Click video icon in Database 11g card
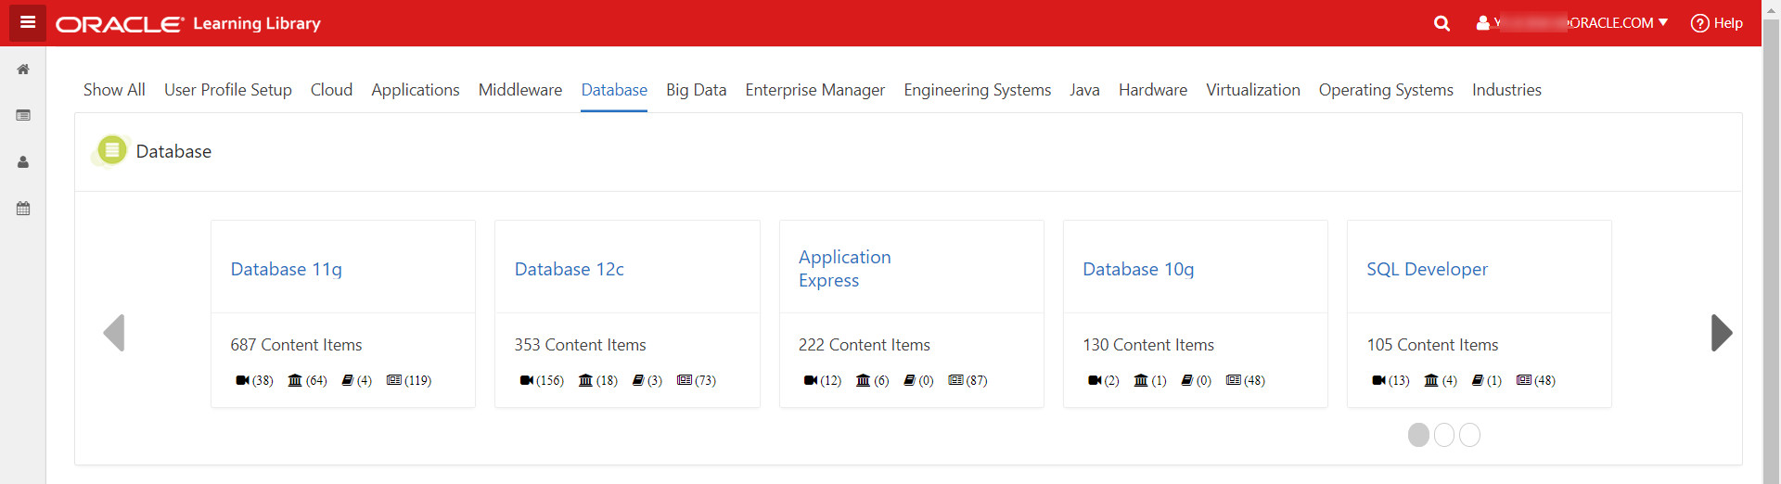 tap(242, 380)
